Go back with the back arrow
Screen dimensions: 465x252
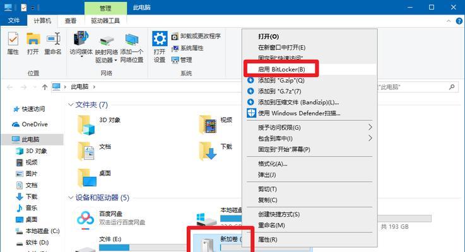pyautogui.click(x=10, y=87)
